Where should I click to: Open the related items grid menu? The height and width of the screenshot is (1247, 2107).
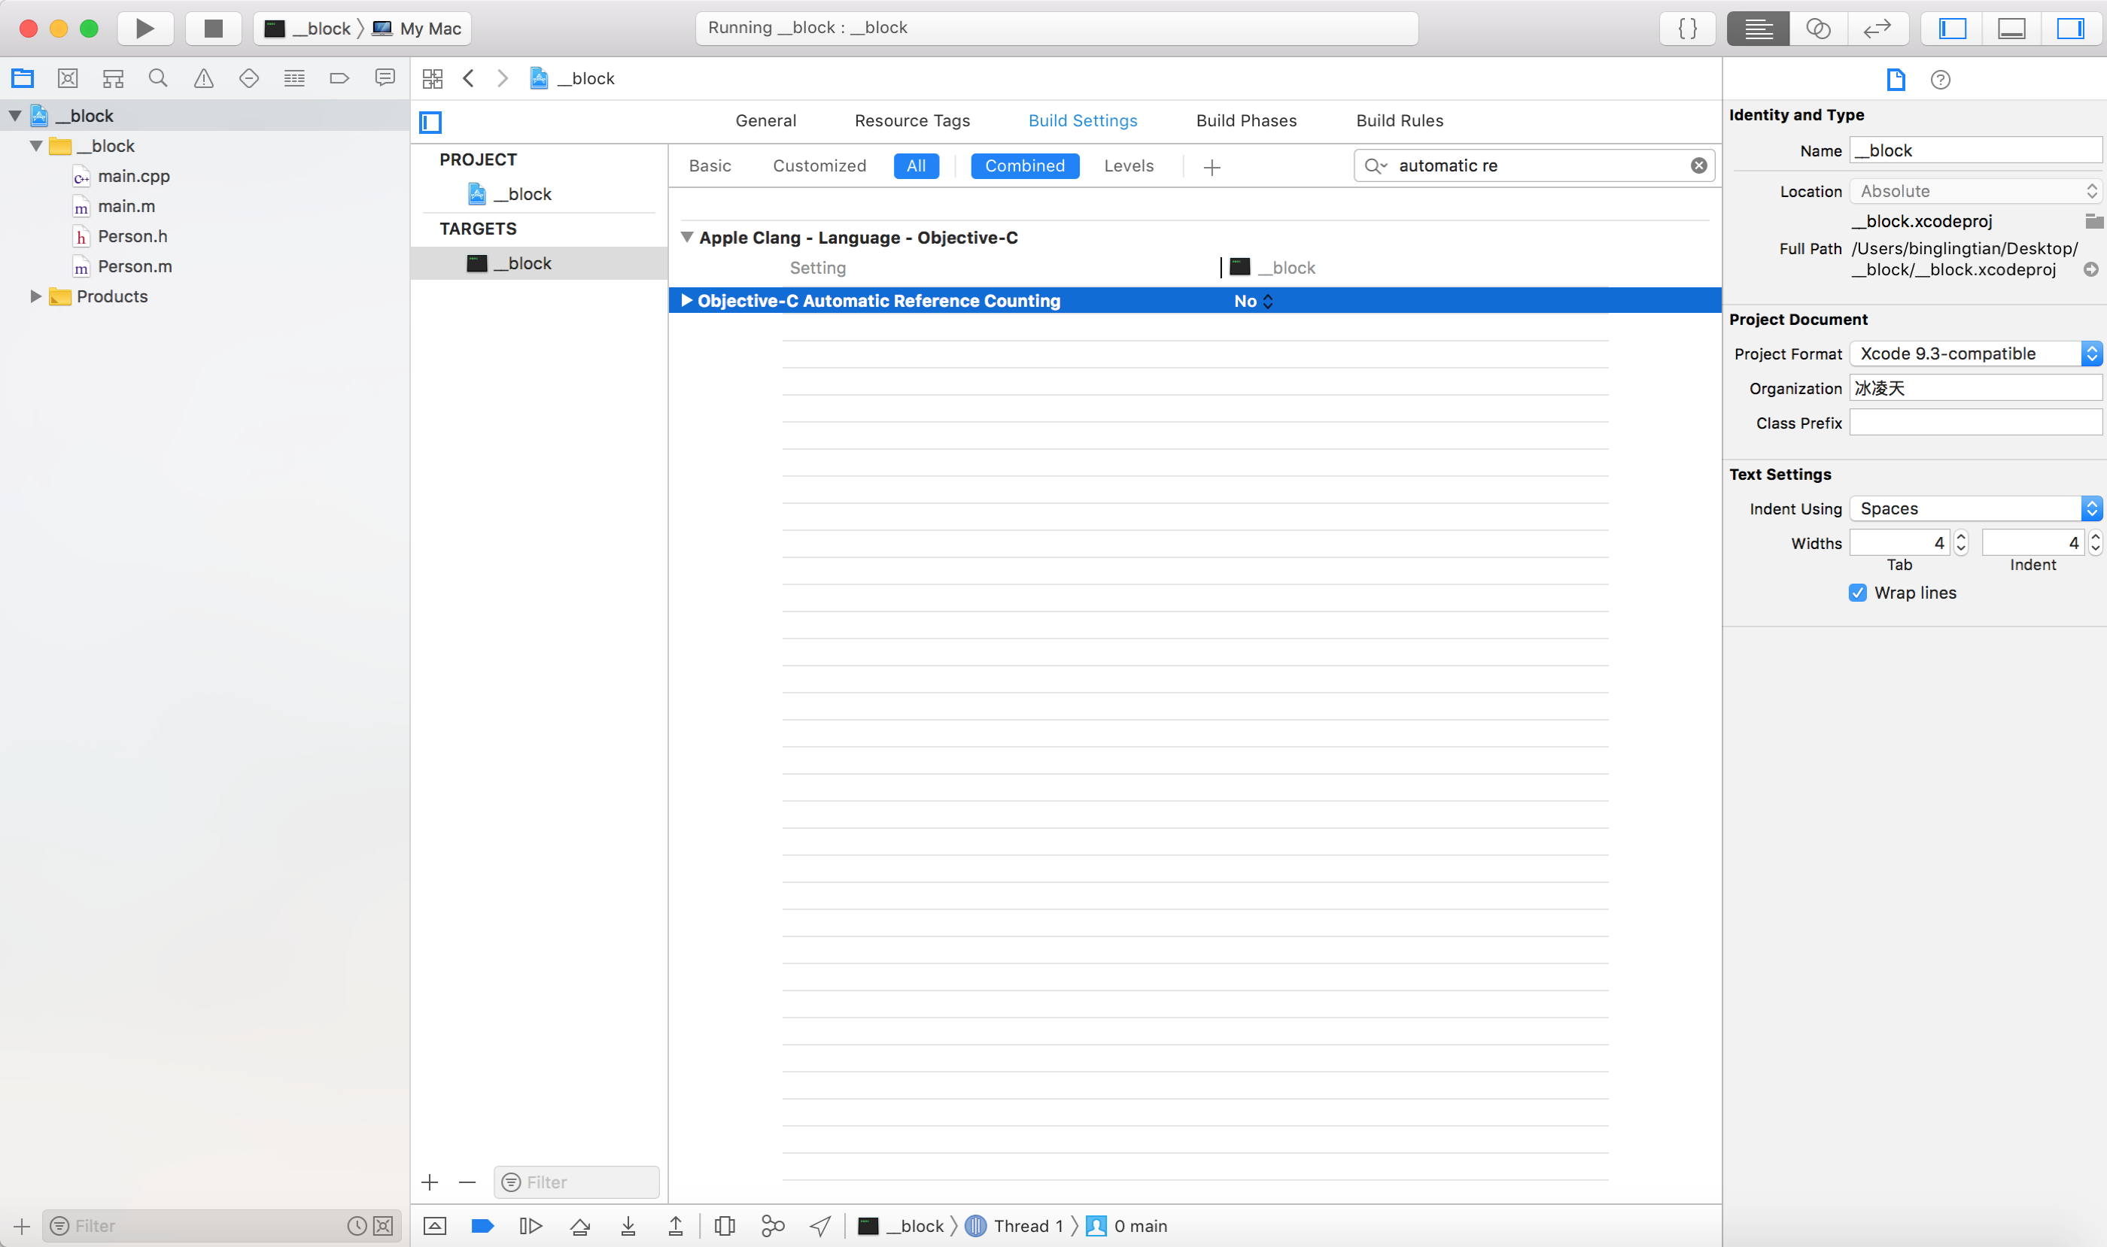[432, 78]
